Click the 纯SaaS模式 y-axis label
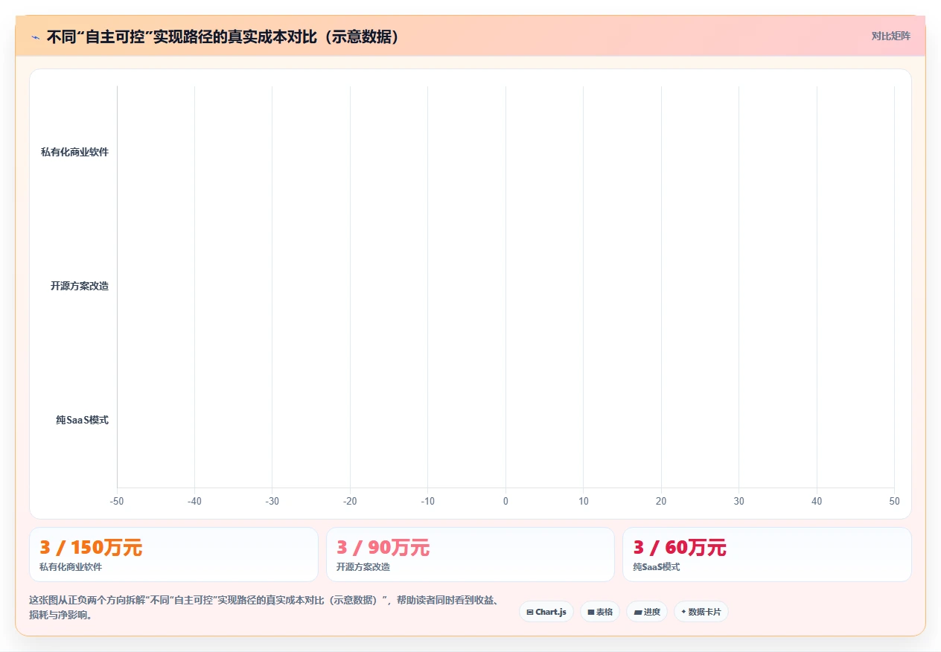Screen dimensions: 941x652 [x=82, y=420]
